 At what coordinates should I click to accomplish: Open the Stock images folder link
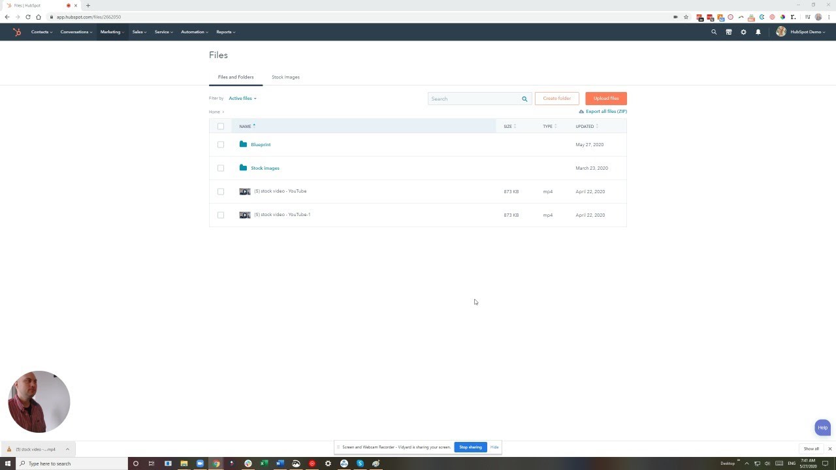[265, 168]
